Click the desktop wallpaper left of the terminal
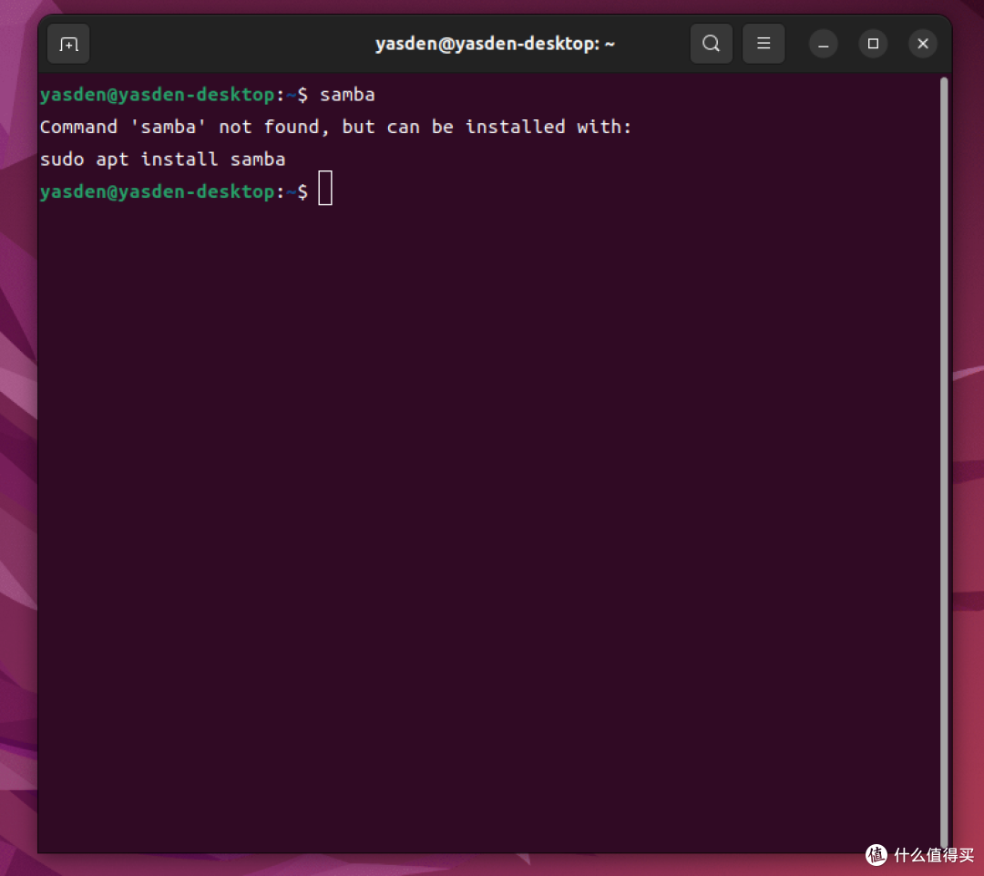 tap(17, 456)
